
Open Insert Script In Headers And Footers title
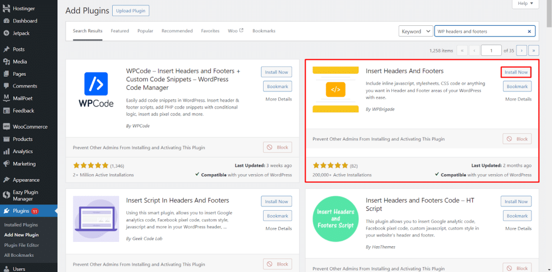(177, 201)
